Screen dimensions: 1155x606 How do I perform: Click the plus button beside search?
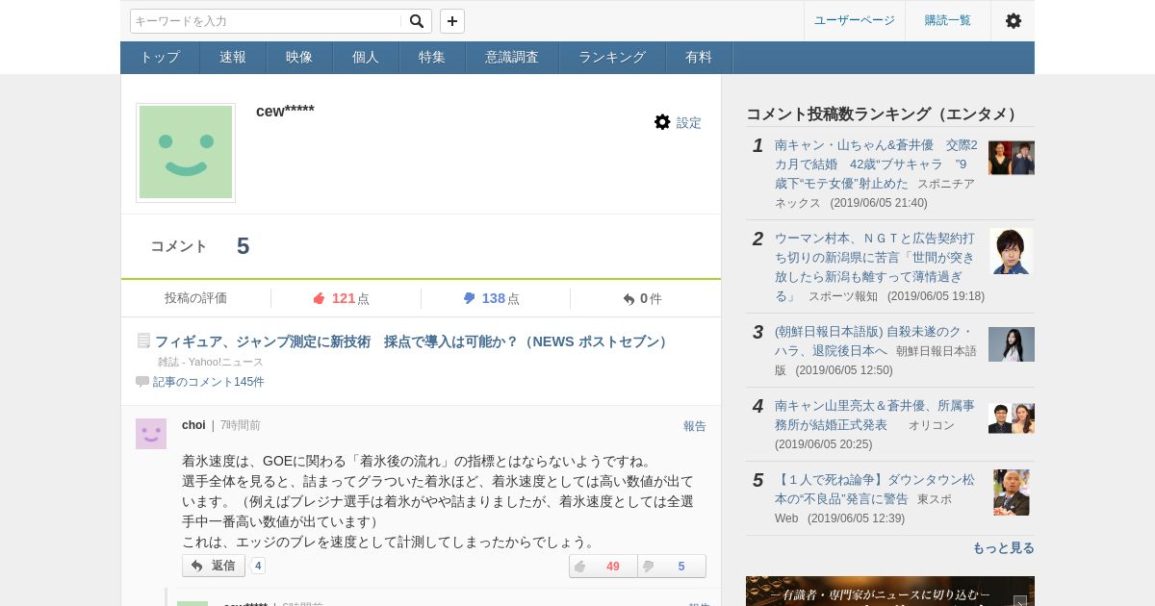click(x=452, y=21)
